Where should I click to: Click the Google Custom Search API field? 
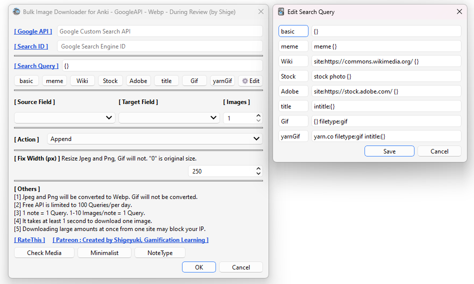(x=159, y=31)
